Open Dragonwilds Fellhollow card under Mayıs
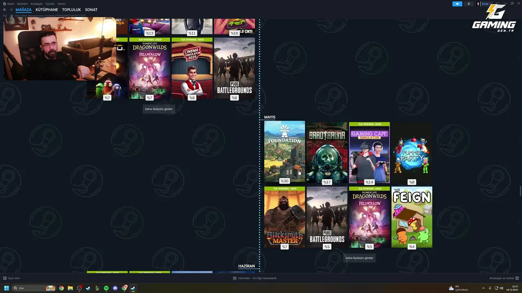522x293 pixels. (x=369, y=217)
